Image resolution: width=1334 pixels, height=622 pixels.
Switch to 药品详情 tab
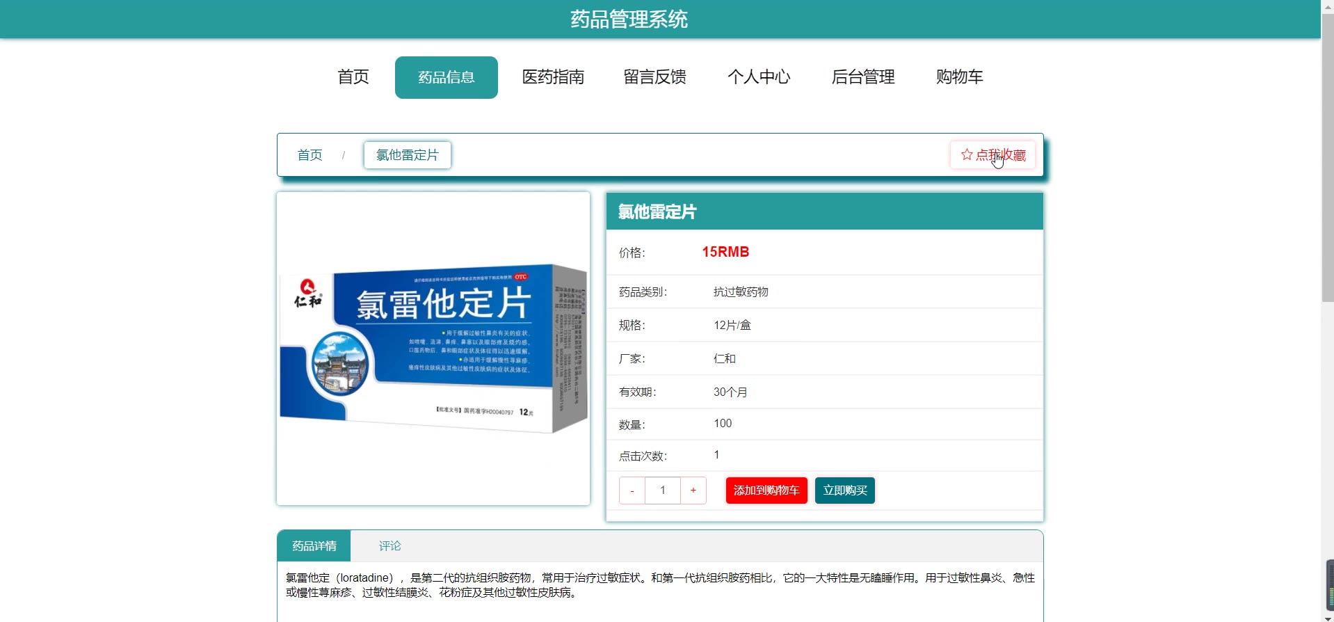click(314, 546)
